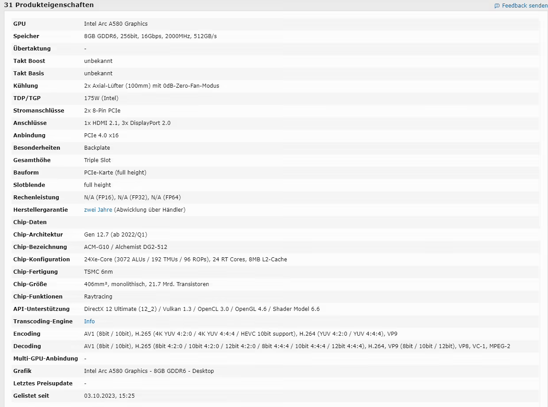Click the Encoding row label
Screen dimensions: 548x407
(x=27, y=333)
